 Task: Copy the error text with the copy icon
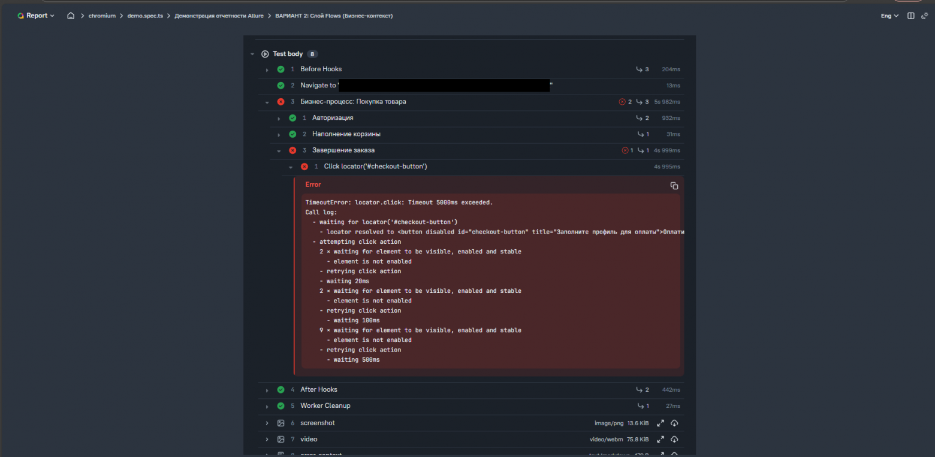click(674, 186)
